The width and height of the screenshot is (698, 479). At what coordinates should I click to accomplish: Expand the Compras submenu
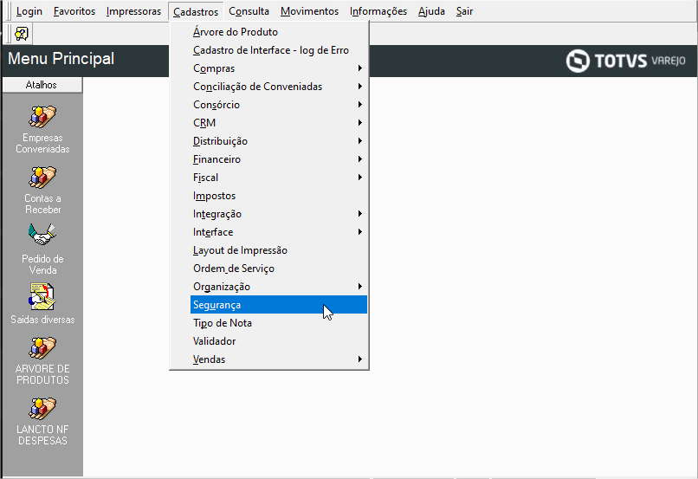[279, 68]
